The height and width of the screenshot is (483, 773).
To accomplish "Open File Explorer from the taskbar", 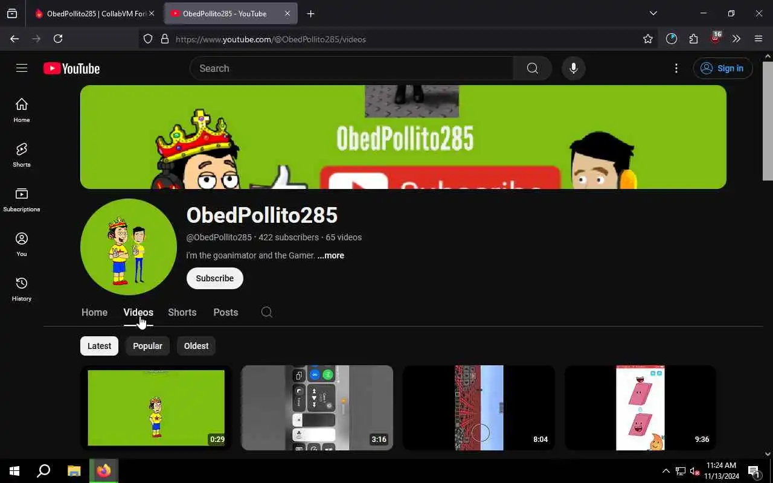I will pos(74,471).
